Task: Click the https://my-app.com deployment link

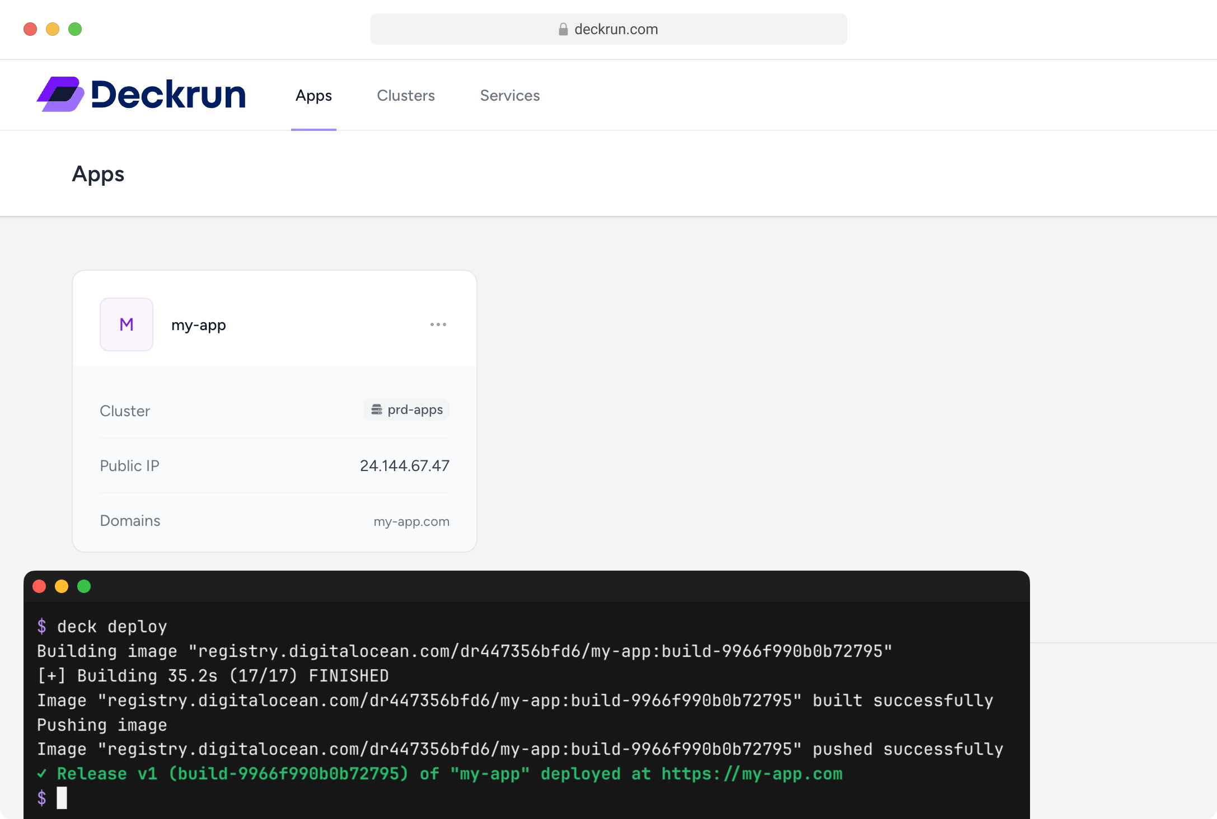Action: click(x=752, y=774)
